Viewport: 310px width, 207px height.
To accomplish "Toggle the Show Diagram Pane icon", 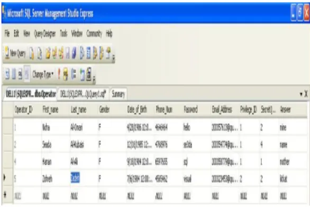I will pos(7,74).
